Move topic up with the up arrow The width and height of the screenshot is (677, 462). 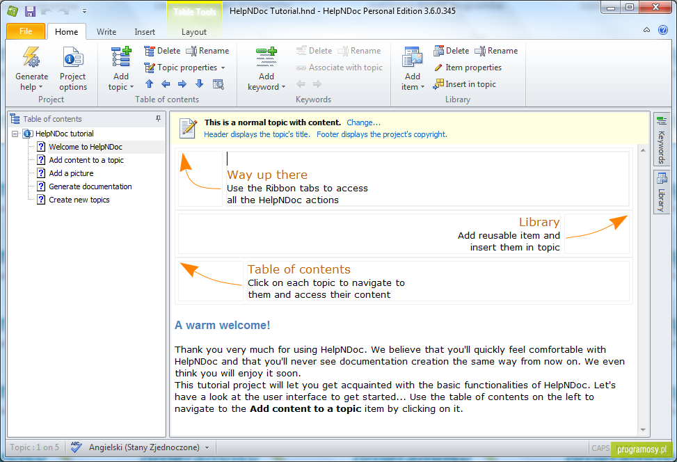click(150, 83)
